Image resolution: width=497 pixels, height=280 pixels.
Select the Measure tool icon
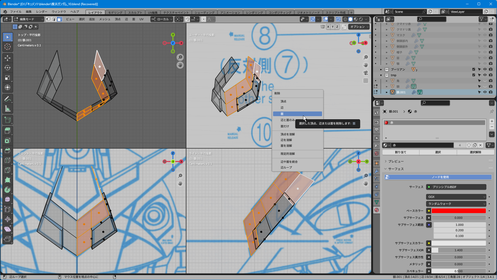8,109
